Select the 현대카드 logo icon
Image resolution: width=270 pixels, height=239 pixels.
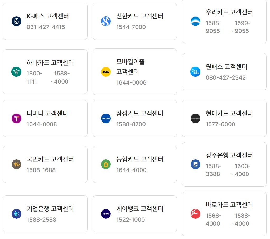point(195,118)
